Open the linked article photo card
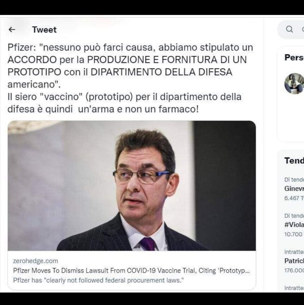The width and height of the screenshot is (304, 305). (132, 186)
